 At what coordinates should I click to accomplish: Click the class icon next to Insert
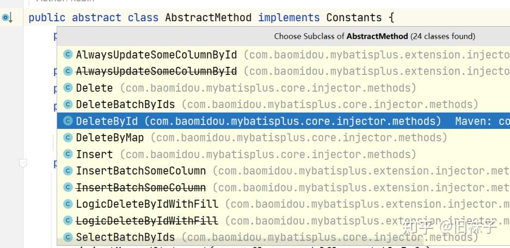[x=68, y=154]
